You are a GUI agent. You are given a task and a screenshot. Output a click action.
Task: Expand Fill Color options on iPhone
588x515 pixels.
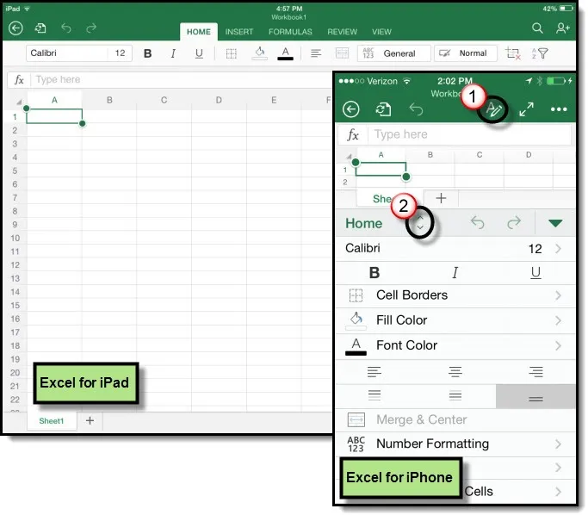[455, 320]
